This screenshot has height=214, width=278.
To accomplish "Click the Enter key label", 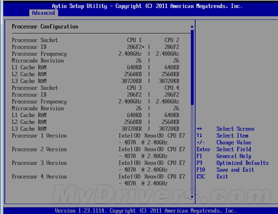I will [203, 149].
